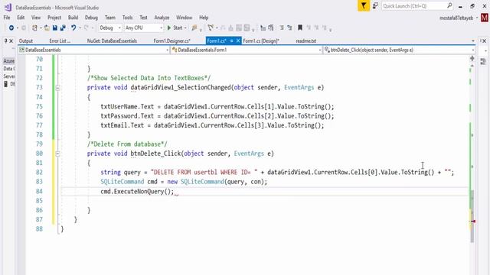Open the Analyze menu
490x275 pixels.
162,18
